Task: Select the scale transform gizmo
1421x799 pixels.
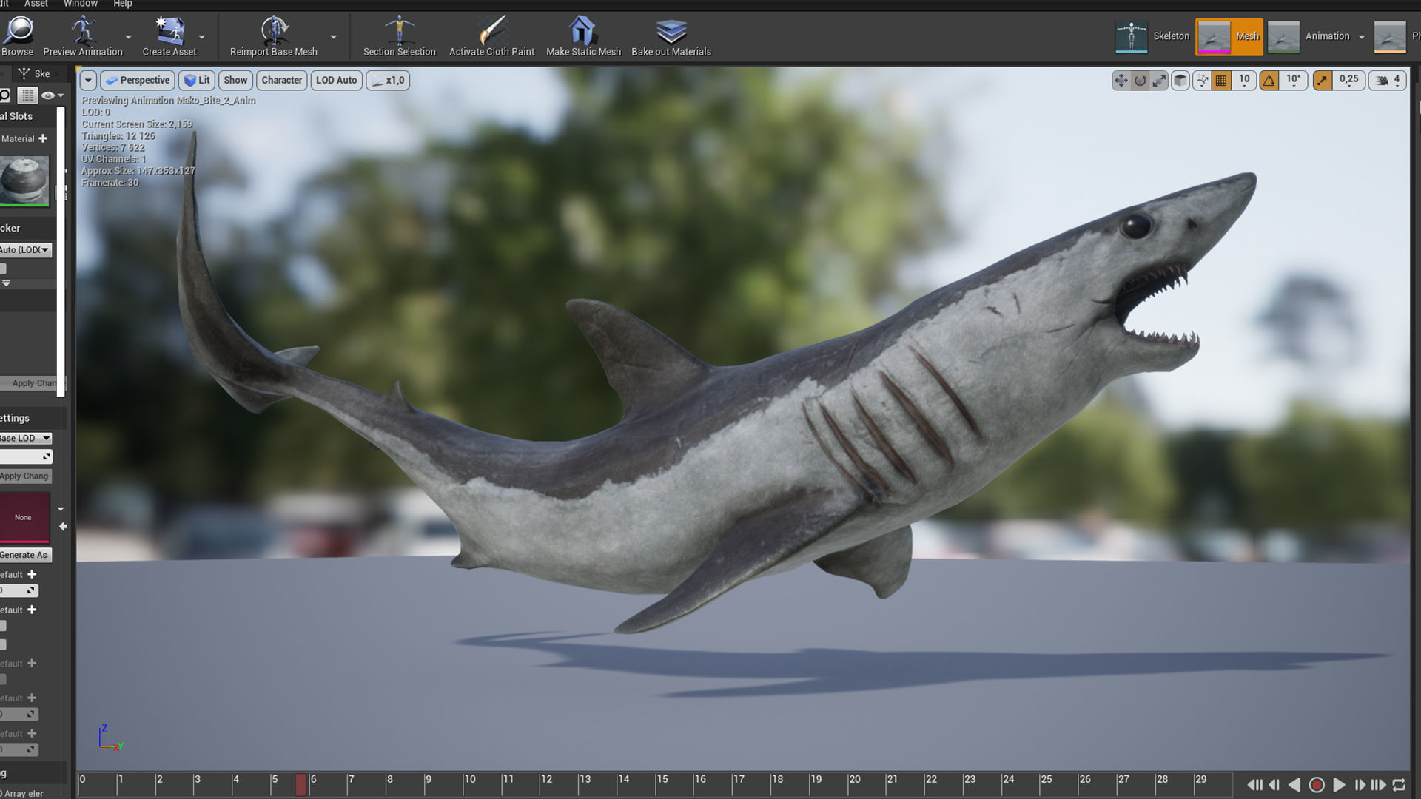Action: (x=1159, y=81)
